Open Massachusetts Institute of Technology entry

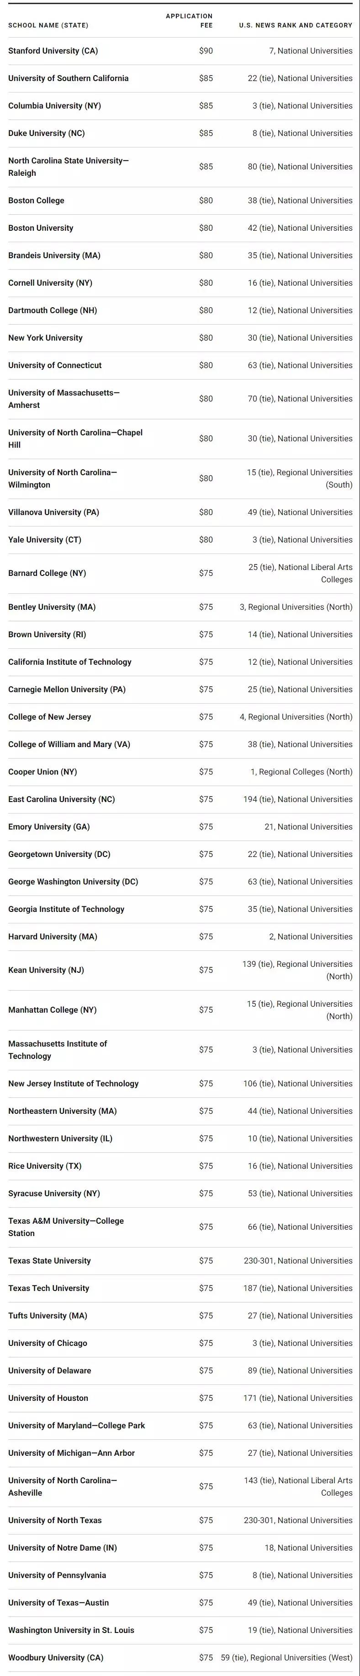[x=57, y=1050]
